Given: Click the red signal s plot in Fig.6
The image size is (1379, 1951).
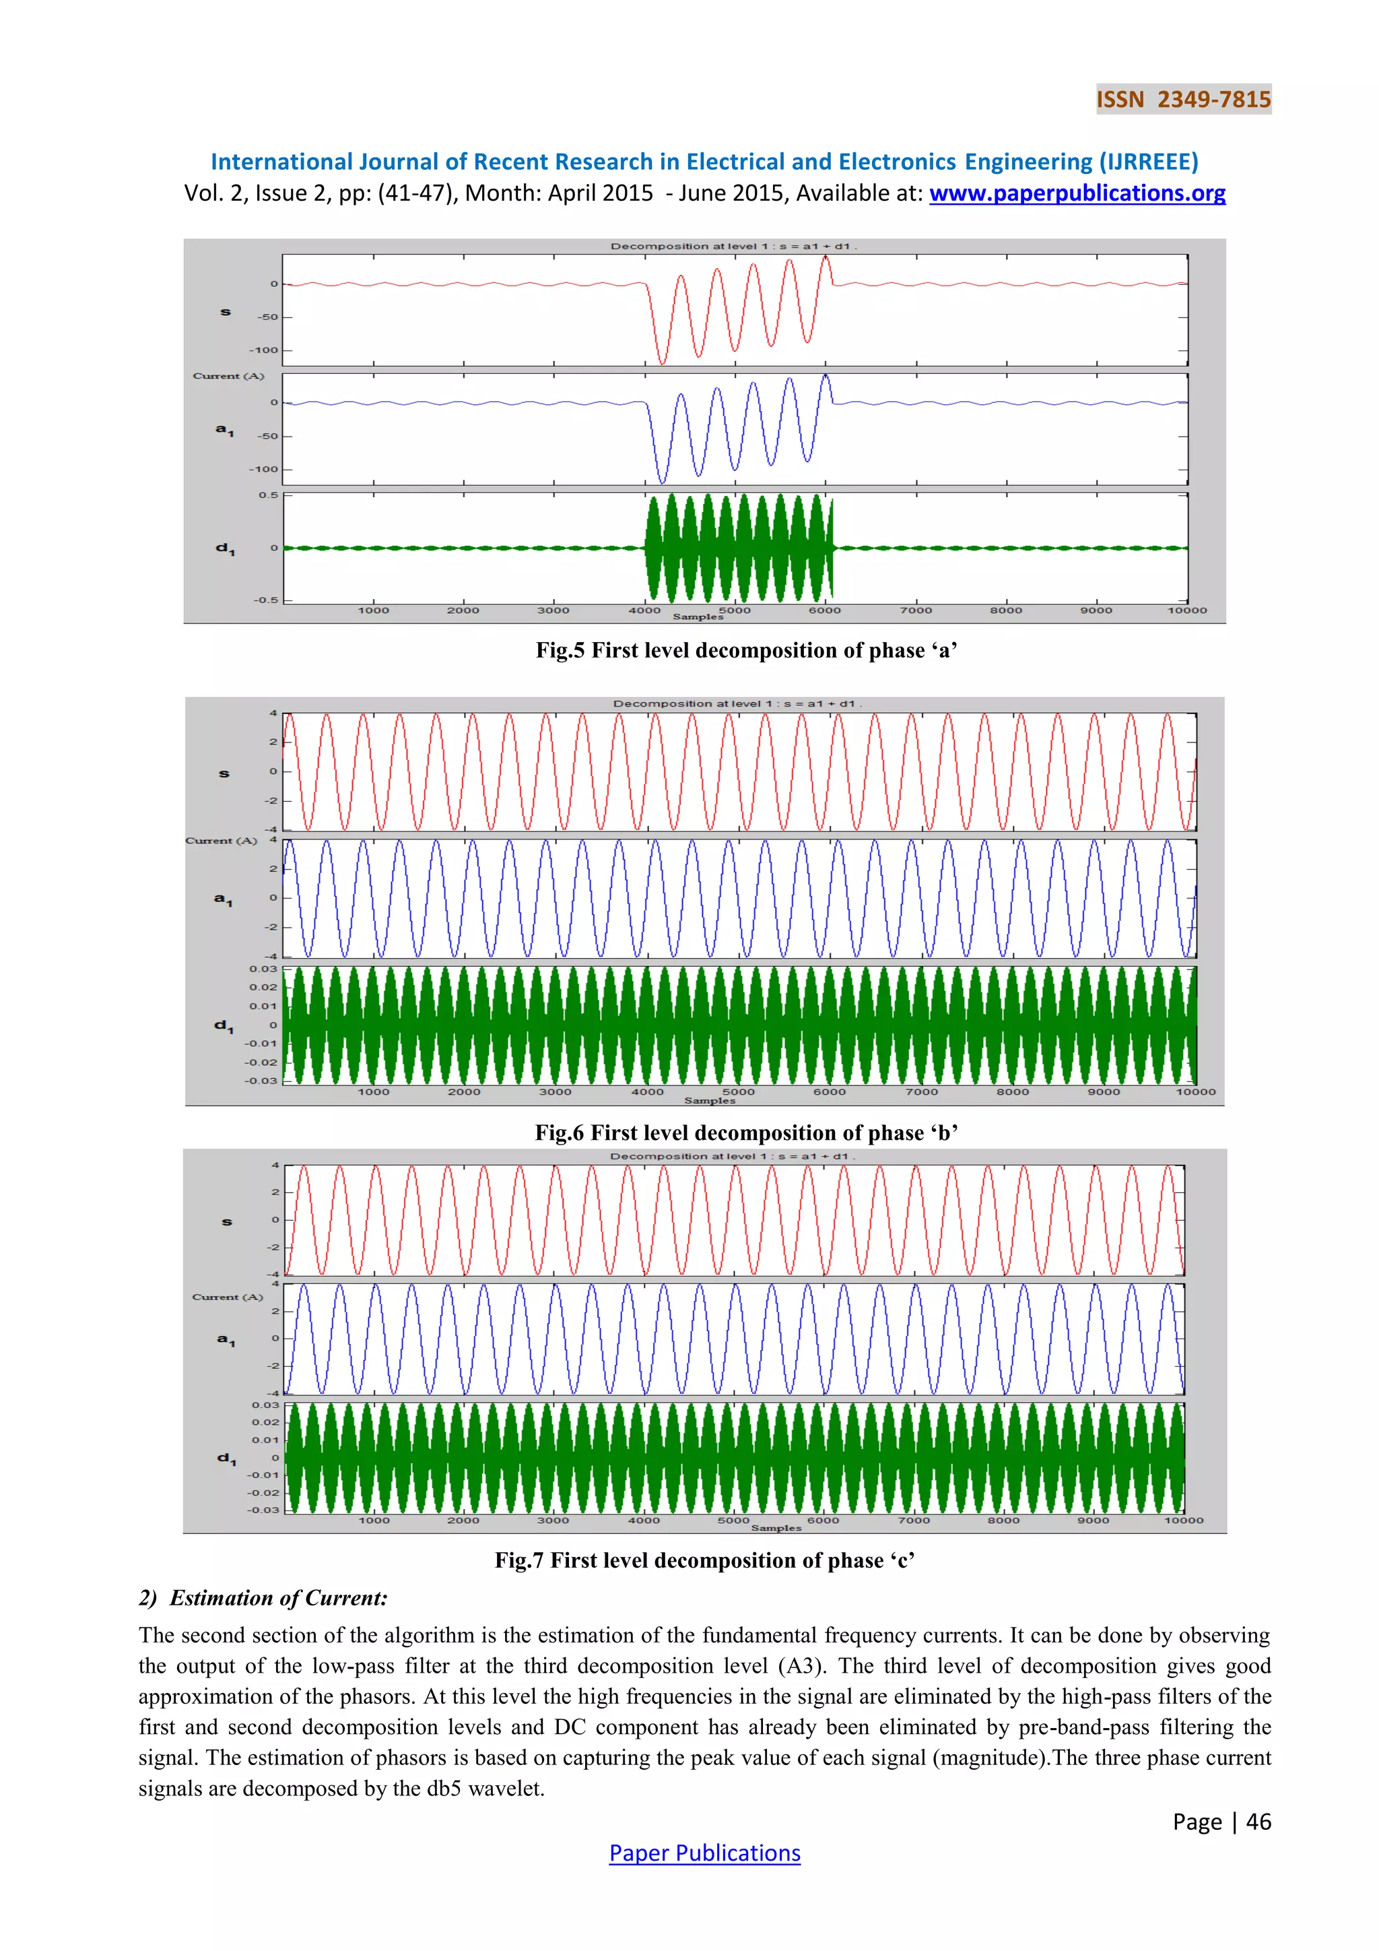Looking at the screenshot, I should [739, 771].
